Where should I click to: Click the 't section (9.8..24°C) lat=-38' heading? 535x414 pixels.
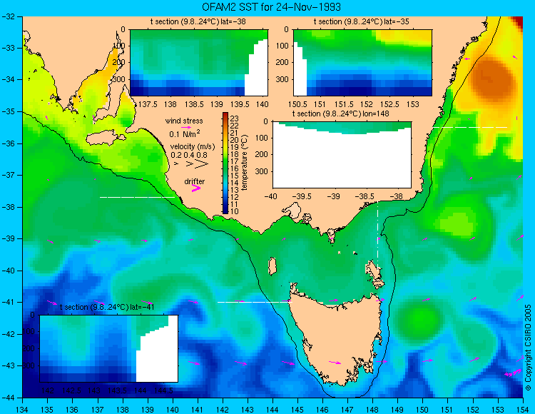[198, 22]
